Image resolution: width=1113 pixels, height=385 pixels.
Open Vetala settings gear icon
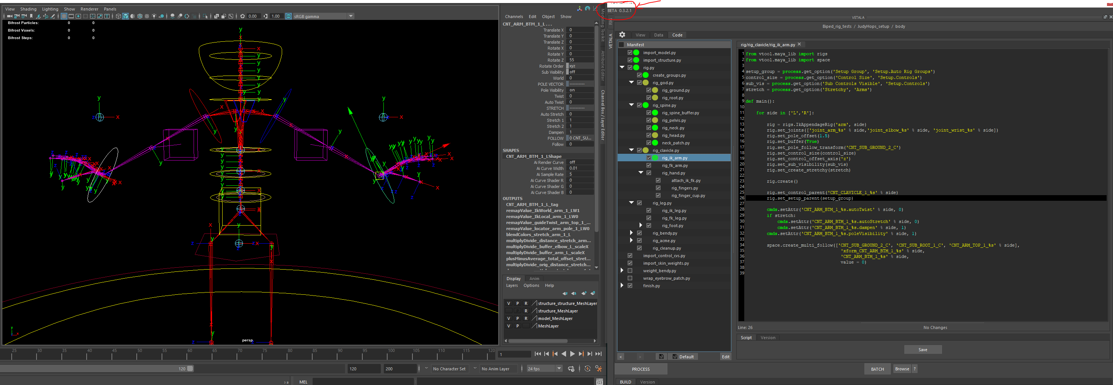coord(622,35)
